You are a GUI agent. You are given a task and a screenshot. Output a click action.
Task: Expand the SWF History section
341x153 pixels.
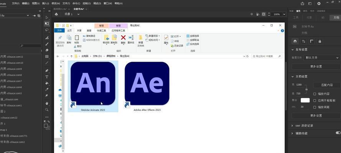[x=293, y=126]
